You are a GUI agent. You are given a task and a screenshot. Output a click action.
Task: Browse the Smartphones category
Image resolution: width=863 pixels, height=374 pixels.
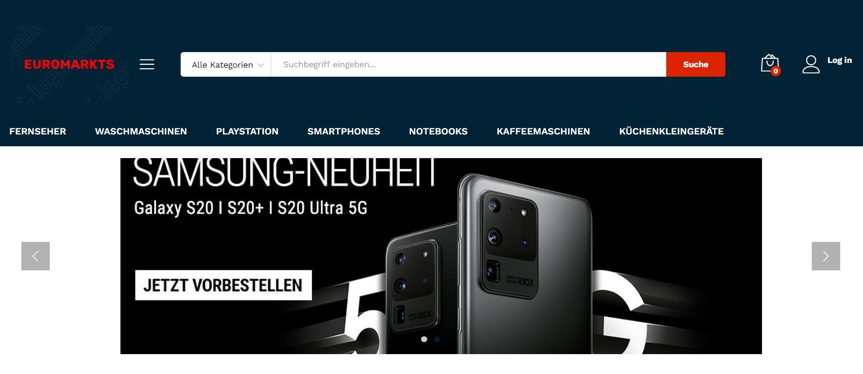344,131
